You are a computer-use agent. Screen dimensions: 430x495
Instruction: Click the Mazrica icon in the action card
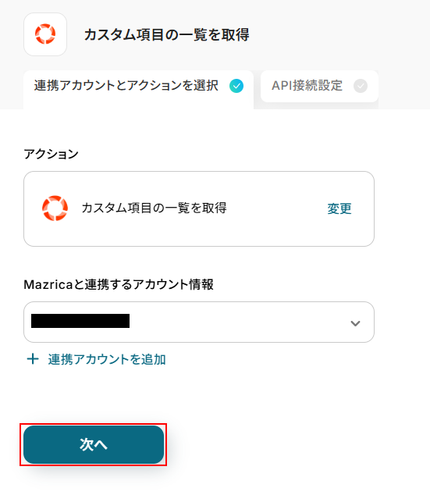55,208
